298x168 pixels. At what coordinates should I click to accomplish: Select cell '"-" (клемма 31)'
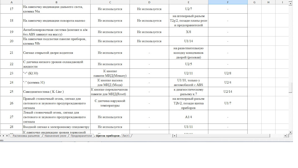(56, 82)
